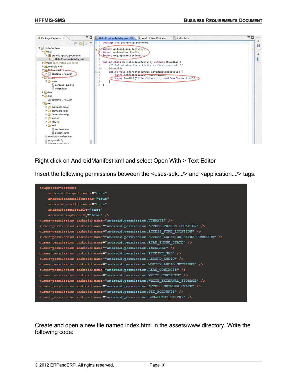297x385 pixels.
Task: Collapse the org.yourgroup.yourname package
Action: 46,55
